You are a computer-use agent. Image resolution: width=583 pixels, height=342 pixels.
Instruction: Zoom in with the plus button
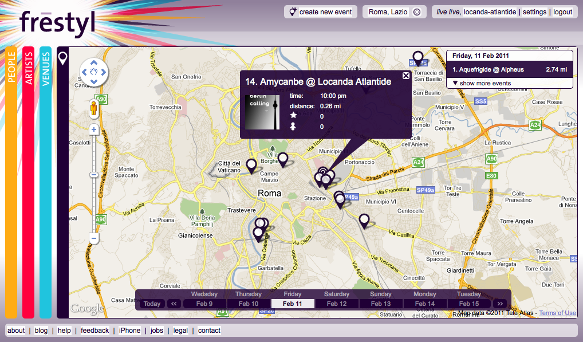click(94, 129)
